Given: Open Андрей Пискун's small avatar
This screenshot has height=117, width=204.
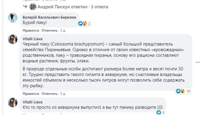Looking at the screenshot, I should point(33,7).
